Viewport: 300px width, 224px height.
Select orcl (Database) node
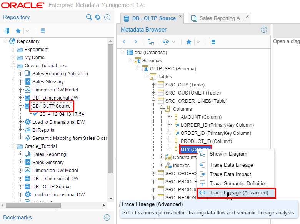[150, 53]
